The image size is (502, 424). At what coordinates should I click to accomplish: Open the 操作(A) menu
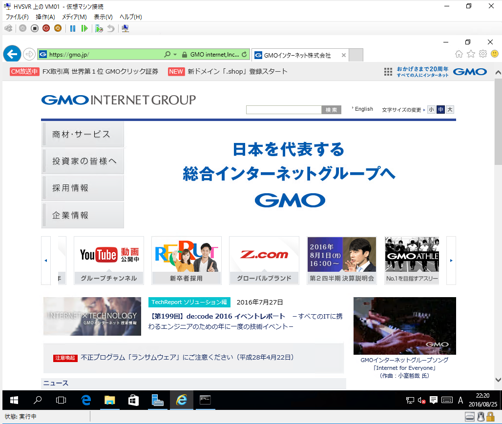click(x=45, y=17)
